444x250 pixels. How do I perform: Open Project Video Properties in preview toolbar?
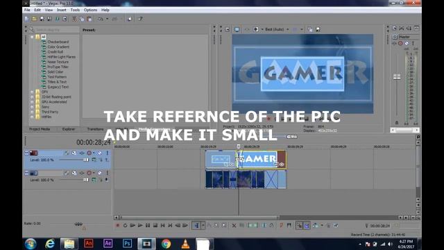point(228,29)
